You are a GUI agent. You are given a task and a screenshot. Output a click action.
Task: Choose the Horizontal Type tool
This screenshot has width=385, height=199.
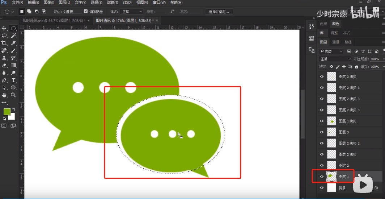pos(13,80)
